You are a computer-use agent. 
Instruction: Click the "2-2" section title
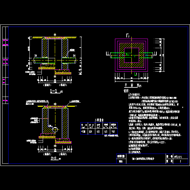tap(54, 158)
